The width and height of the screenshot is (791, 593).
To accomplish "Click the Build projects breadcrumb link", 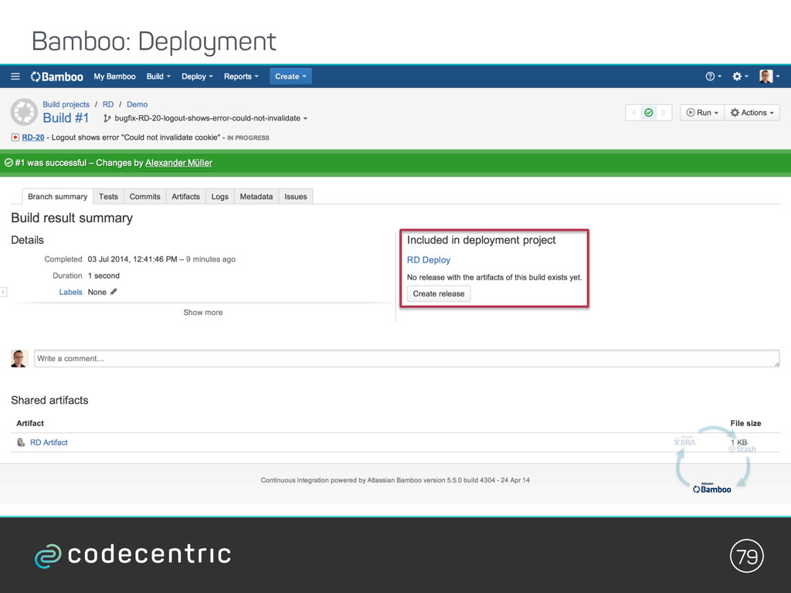I will (x=66, y=104).
